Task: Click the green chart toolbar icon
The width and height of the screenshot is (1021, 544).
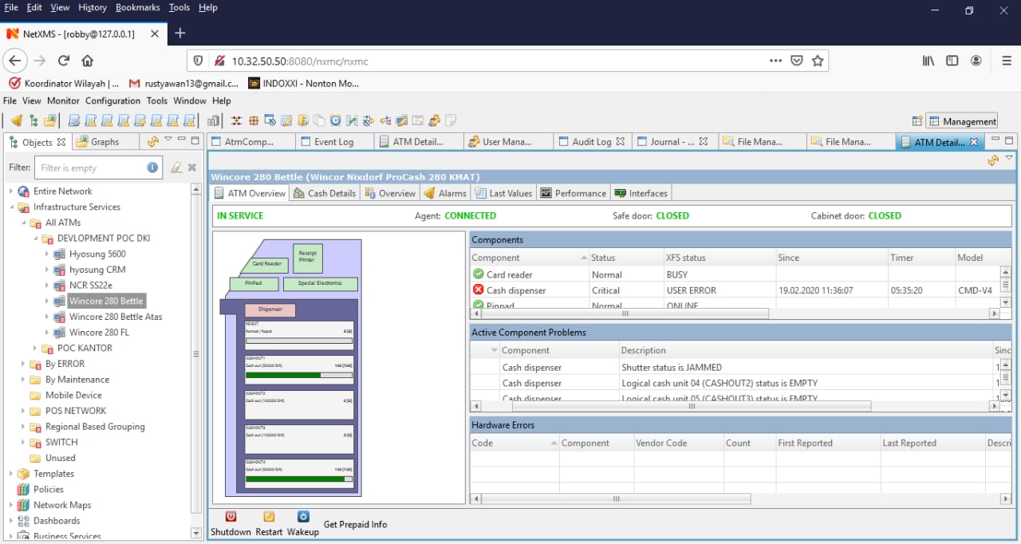Action: [351, 120]
